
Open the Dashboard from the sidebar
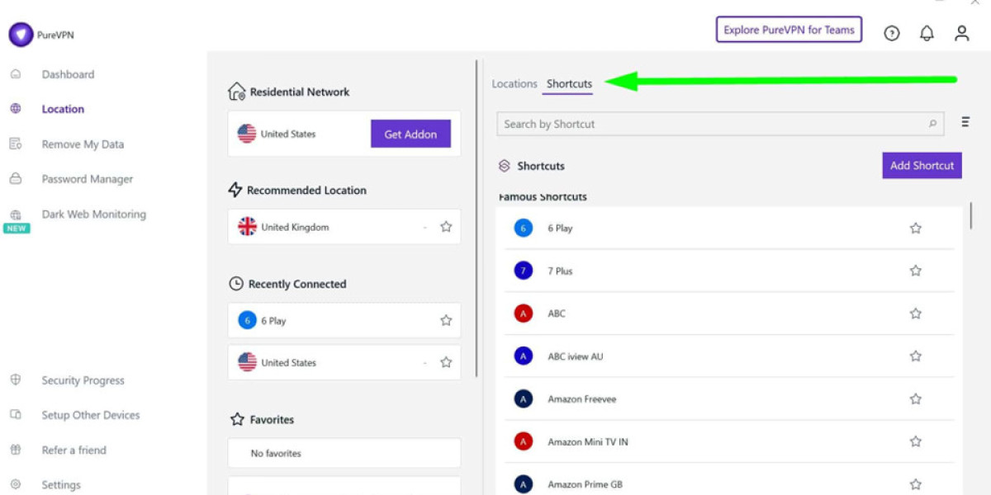68,74
